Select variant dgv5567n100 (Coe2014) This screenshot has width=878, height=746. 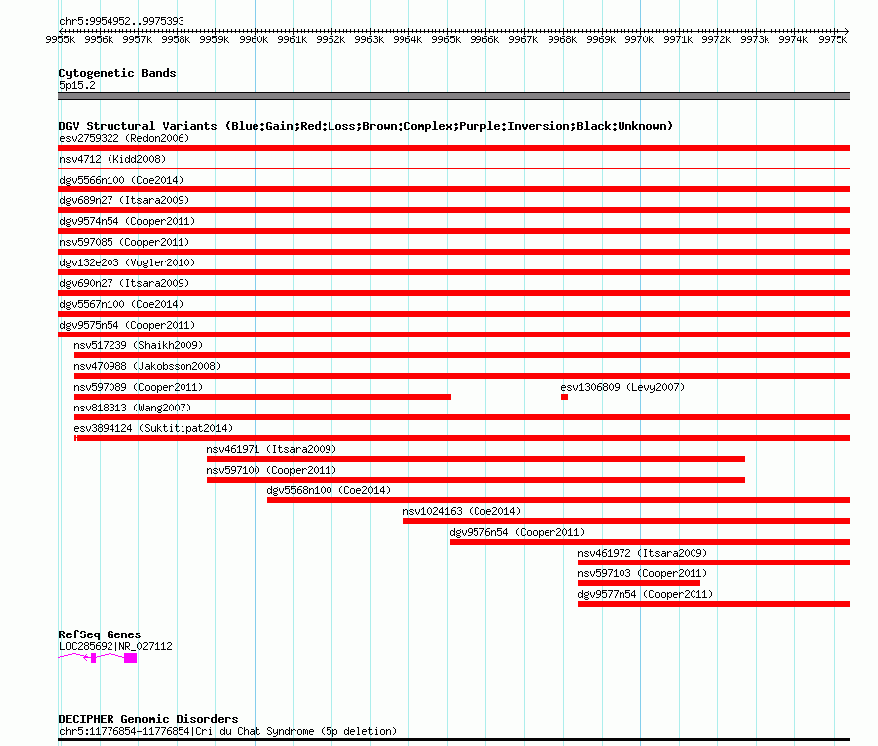121,304
